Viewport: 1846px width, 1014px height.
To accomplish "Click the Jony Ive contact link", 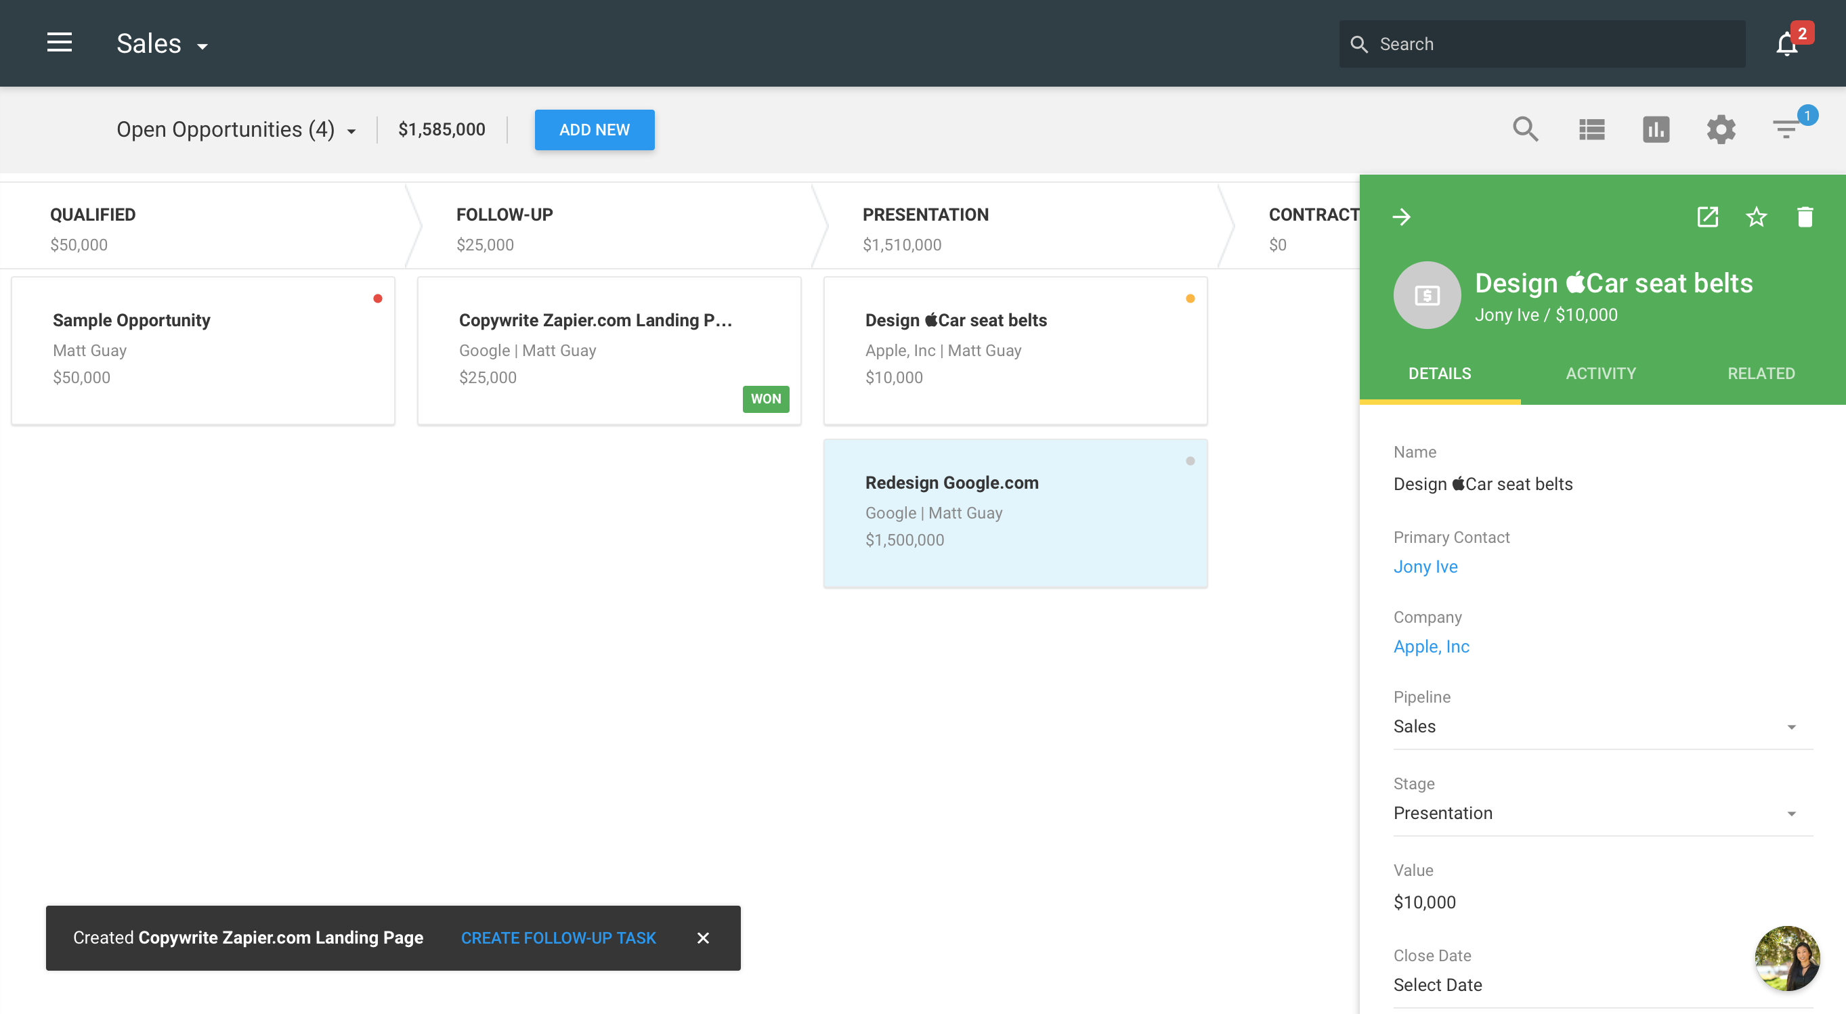I will click(1425, 567).
